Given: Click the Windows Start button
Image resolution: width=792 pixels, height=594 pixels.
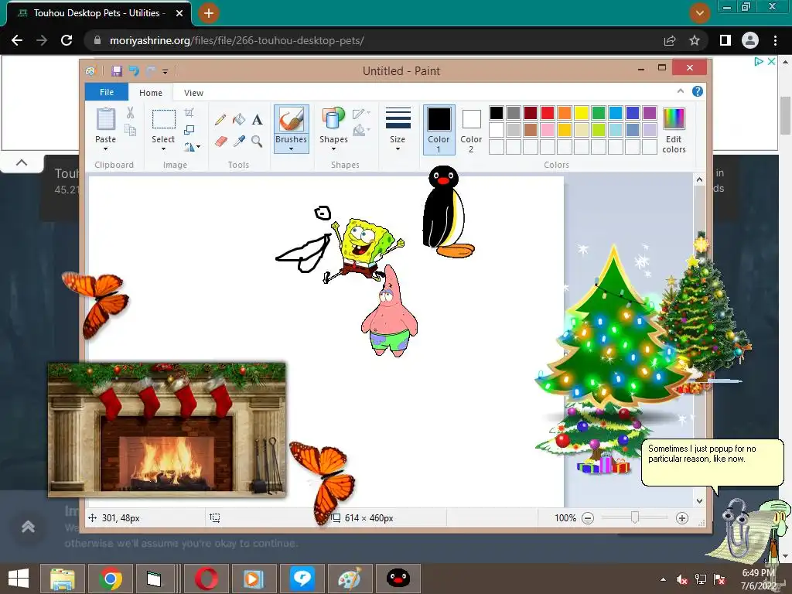Looking at the screenshot, I should (x=19, y=579).
